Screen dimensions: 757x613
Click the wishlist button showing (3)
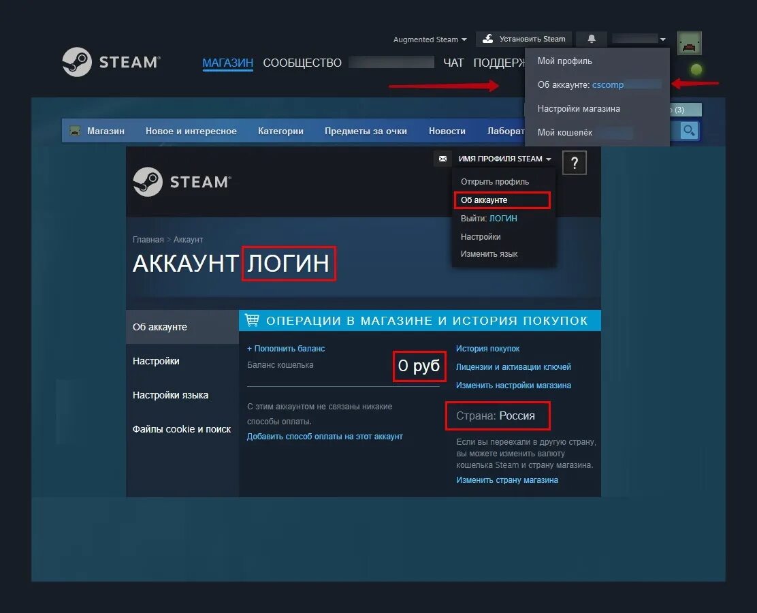(686, 110)
